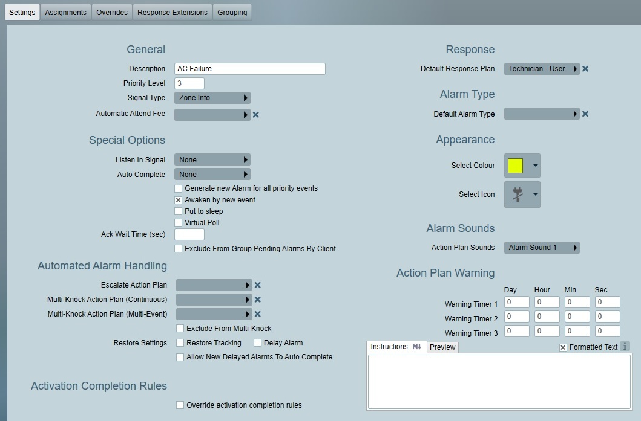This screenshot has width=641, height=421.
Task: Open the Overrides tab
Action: pyautogui.click(x=112, y=12)
